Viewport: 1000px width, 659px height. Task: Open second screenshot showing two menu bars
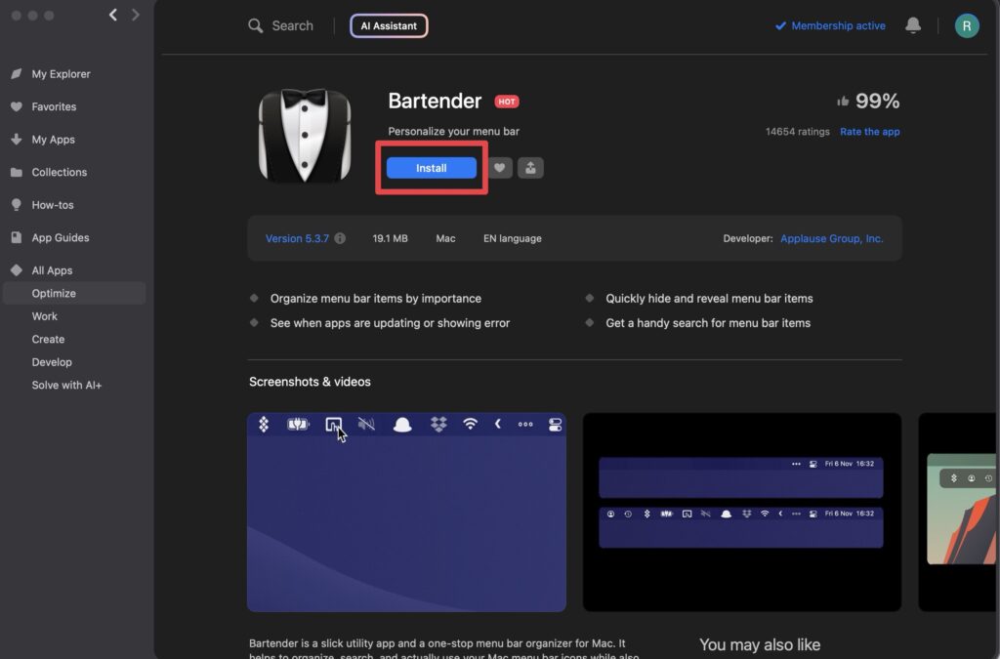click(x=742, y=513)
